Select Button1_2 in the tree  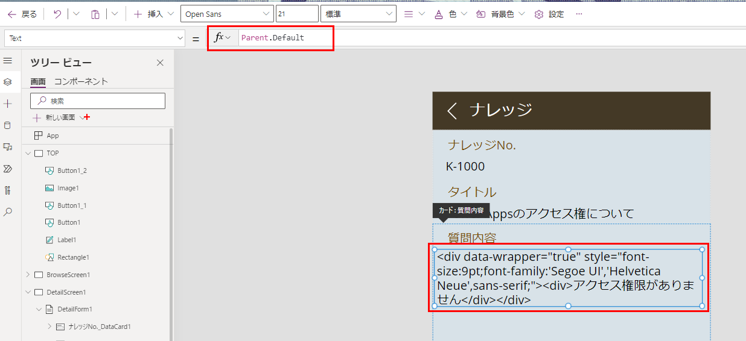pyautogui.click(x=72, y=170)
